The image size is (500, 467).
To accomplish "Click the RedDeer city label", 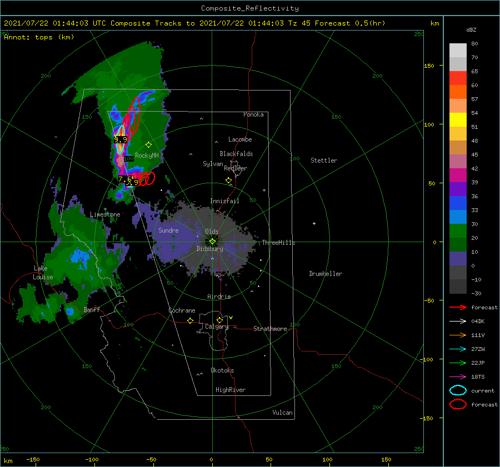I will (236, 168).
